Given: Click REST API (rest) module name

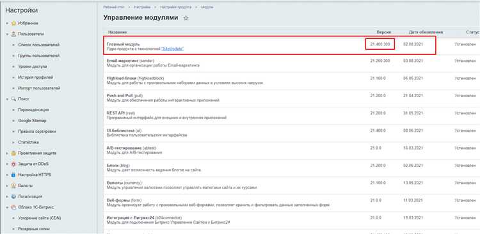Looking at the screenshot, I should [121, 113].
